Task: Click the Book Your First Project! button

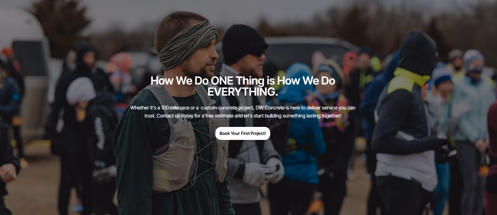Action: coord(243,133)
